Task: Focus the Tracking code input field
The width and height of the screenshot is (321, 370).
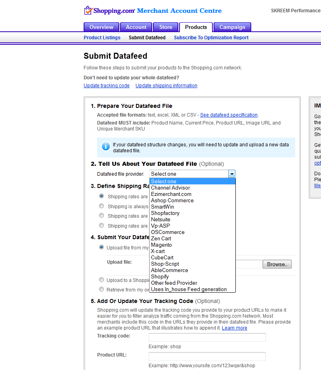Action: coord(207,337)
